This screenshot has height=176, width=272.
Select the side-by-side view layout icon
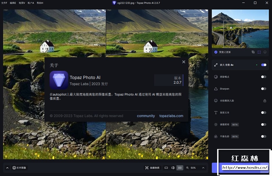tap(180, 168)
